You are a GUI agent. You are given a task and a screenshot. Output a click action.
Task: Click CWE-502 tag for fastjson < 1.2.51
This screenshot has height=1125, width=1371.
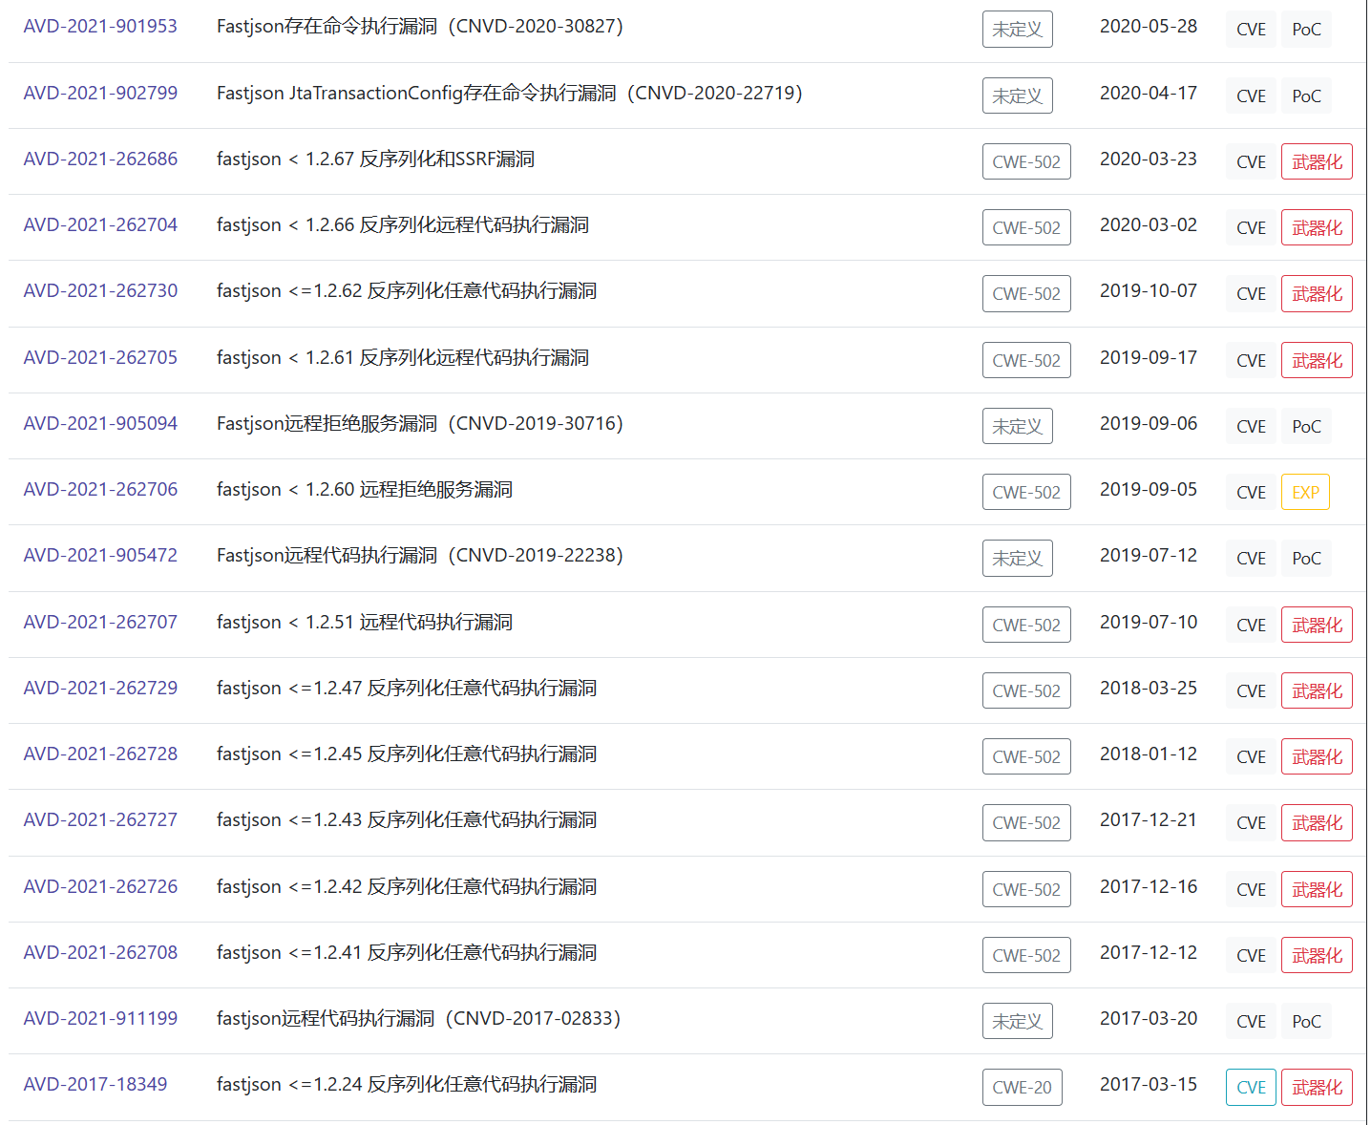(x=1026, y=625)
